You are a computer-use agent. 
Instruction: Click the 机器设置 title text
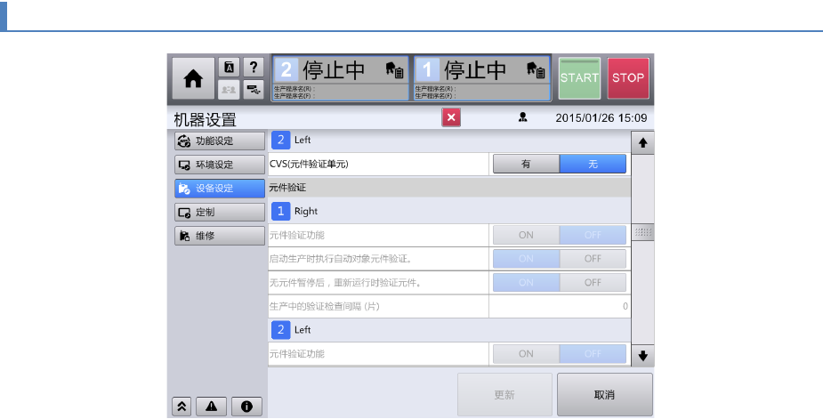[206, 120]
